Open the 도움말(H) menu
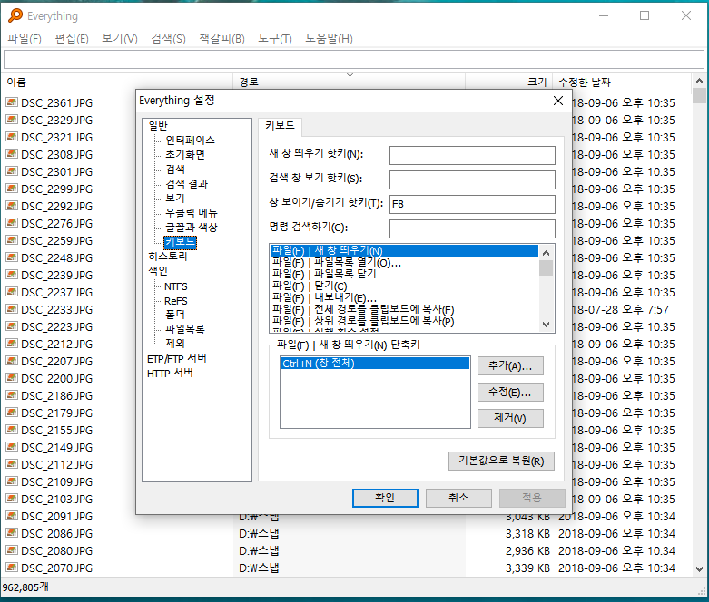Image resolution: width=709 pixels, height=602 pixels. click(x=329, y=38)
